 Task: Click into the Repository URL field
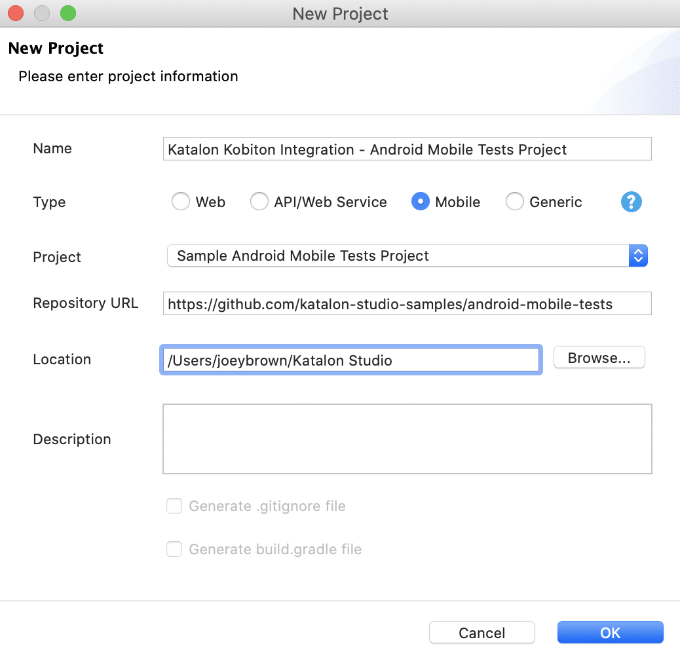[407, 304]
